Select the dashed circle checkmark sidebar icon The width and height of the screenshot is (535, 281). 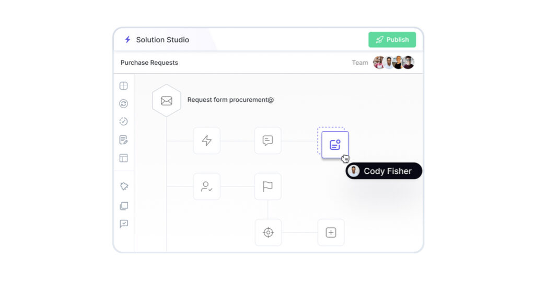pyautogui.click(x=124, y=121)
